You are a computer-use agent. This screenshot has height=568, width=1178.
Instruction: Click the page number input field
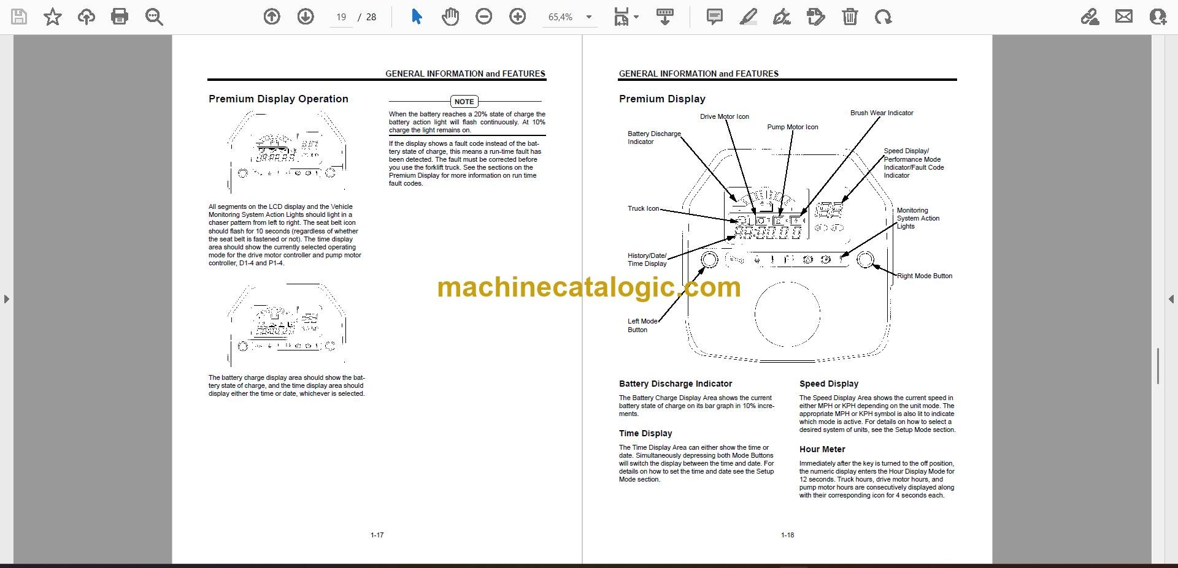341,17
